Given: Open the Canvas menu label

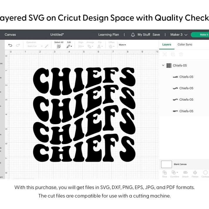Looking at the screenshot, I should pyautogui.click(x=10, y=35).
